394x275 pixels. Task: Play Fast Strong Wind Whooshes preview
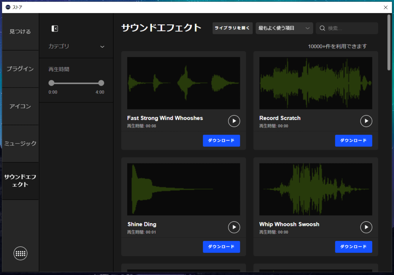click(234, 121)
